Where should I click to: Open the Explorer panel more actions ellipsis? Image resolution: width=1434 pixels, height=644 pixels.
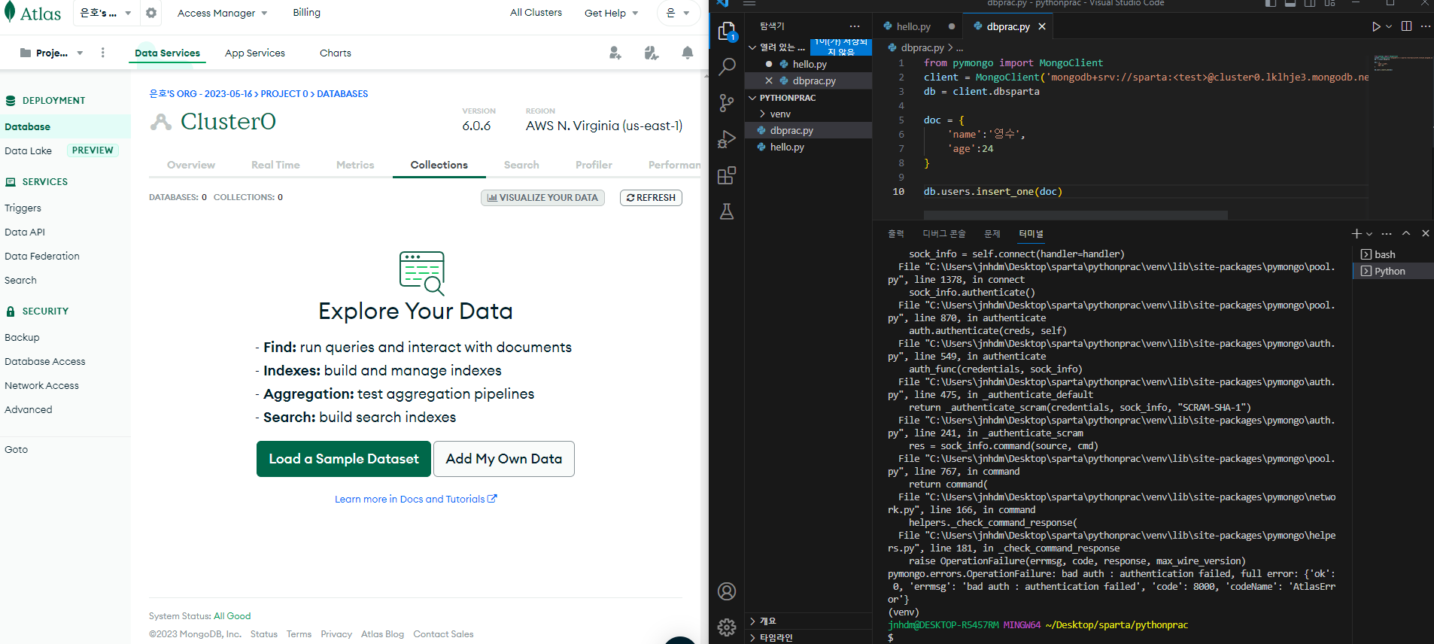point(855,26)
